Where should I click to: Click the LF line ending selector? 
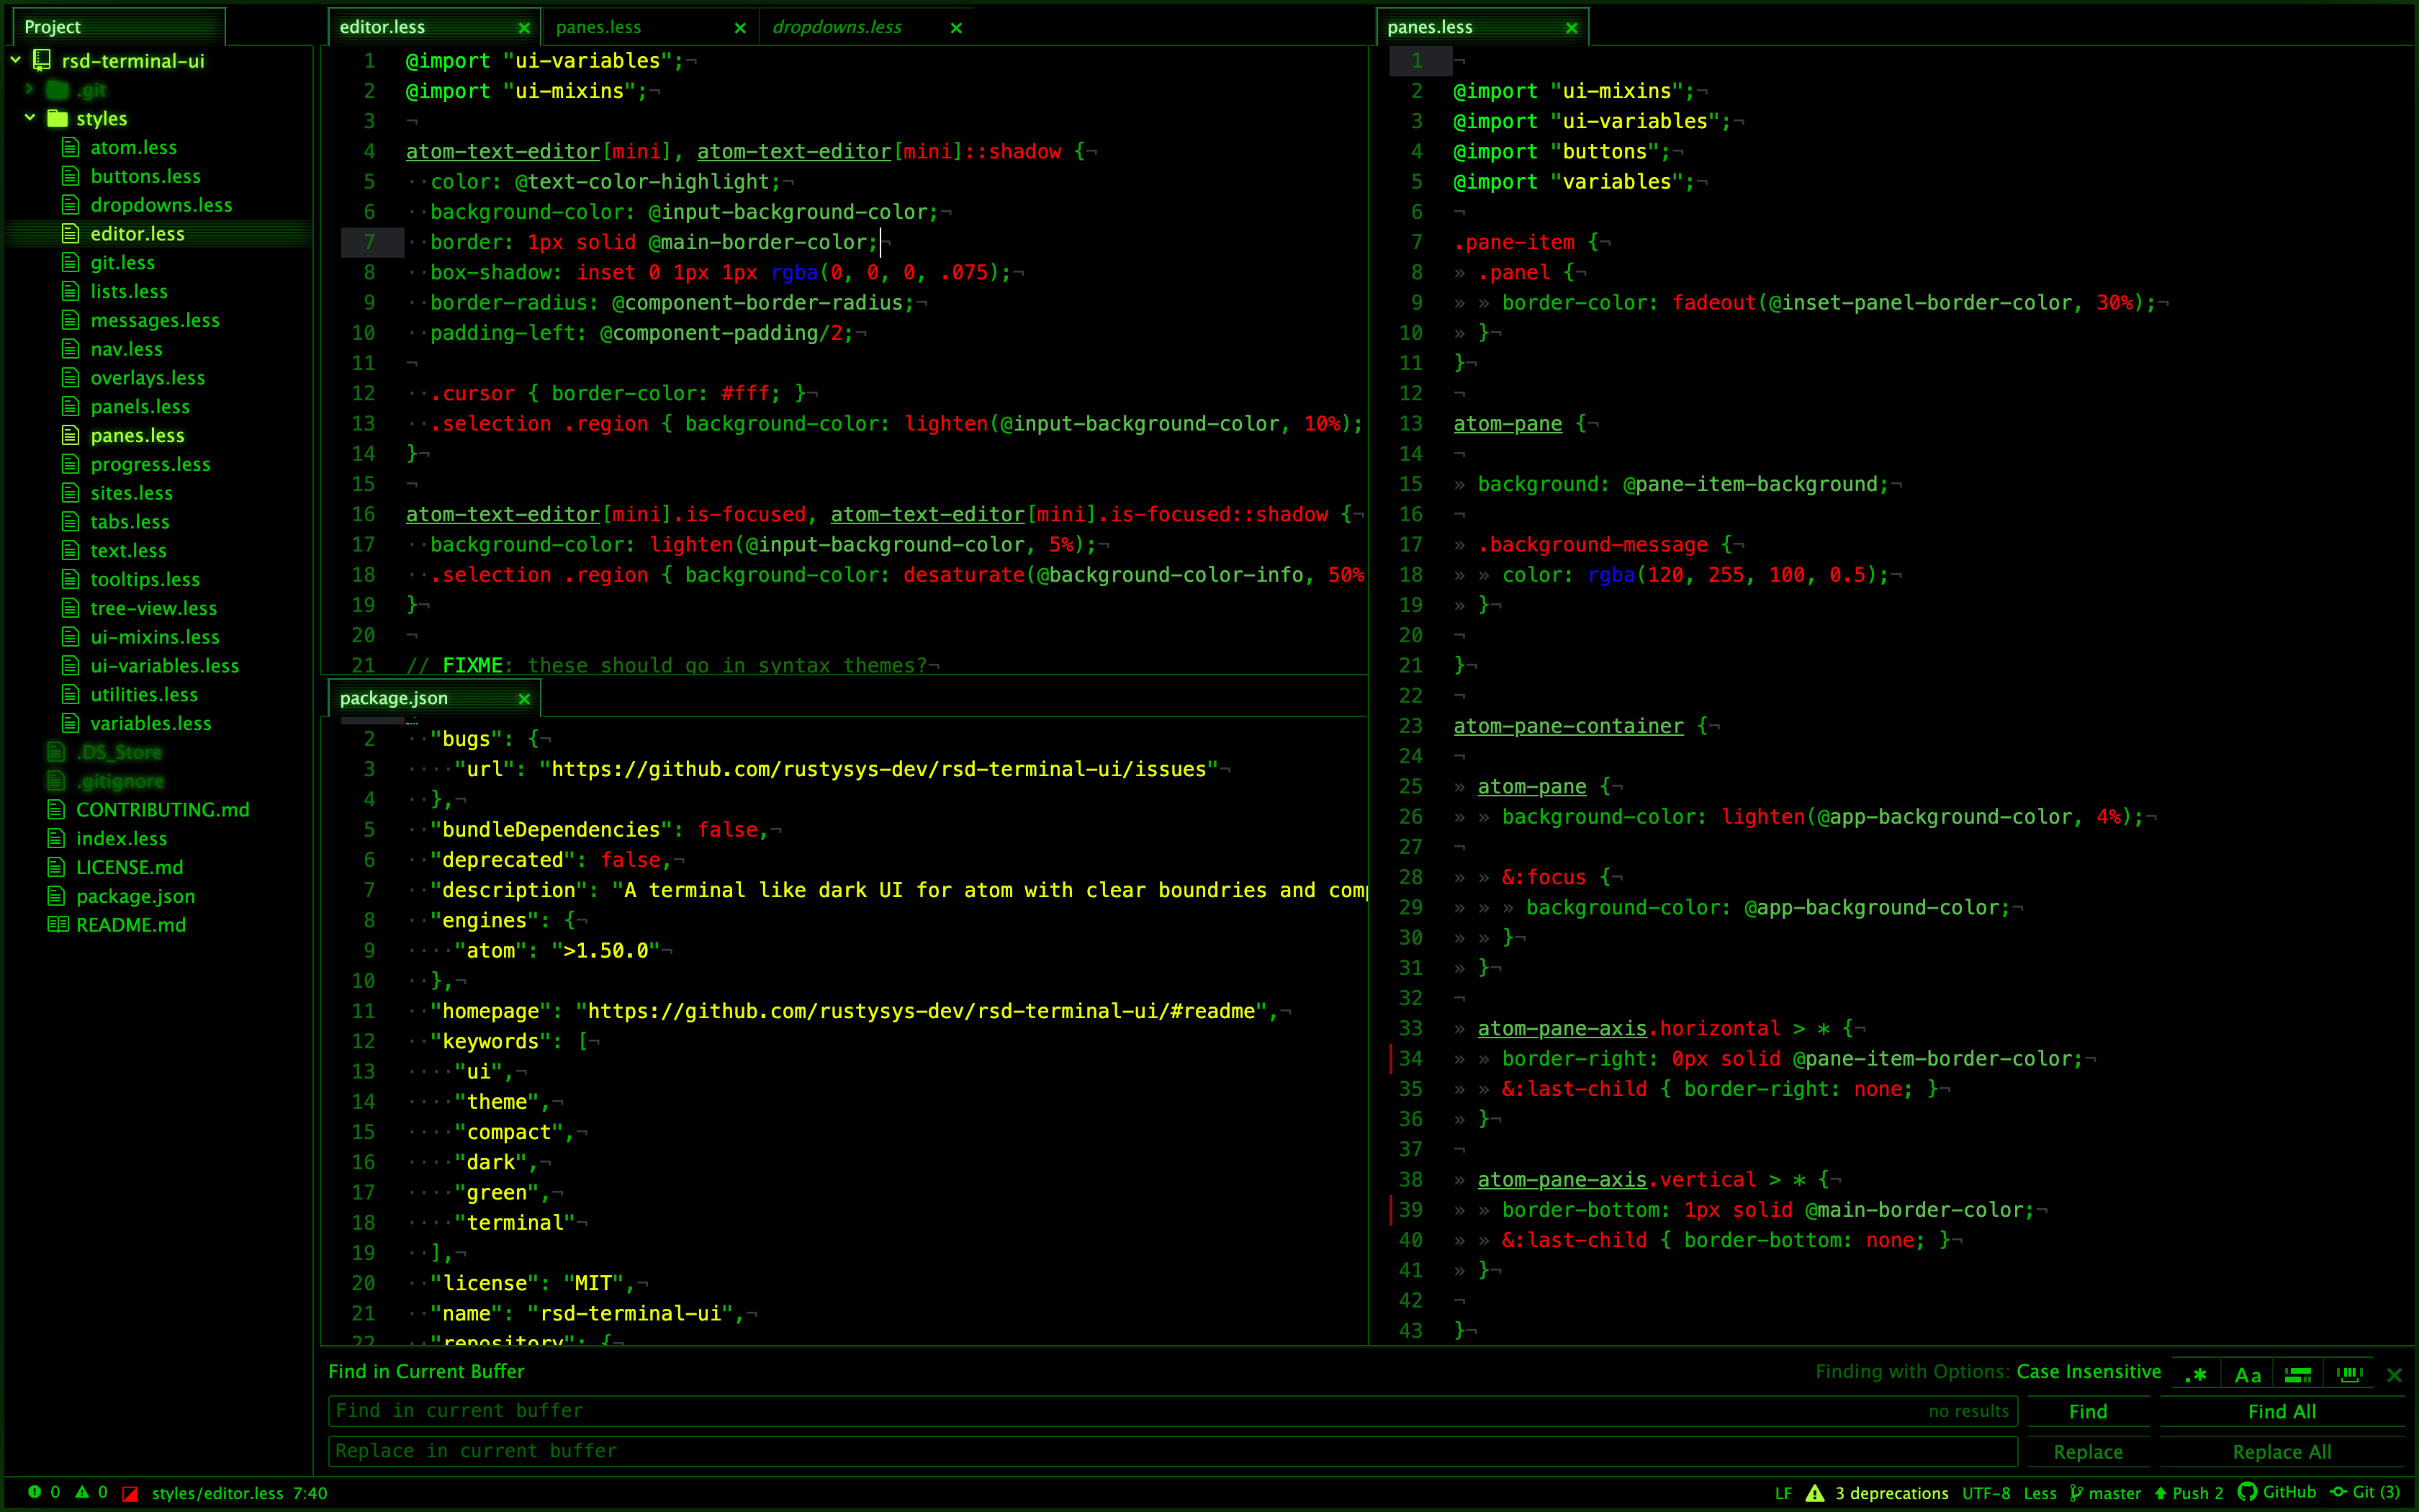click(1783, 1493)
